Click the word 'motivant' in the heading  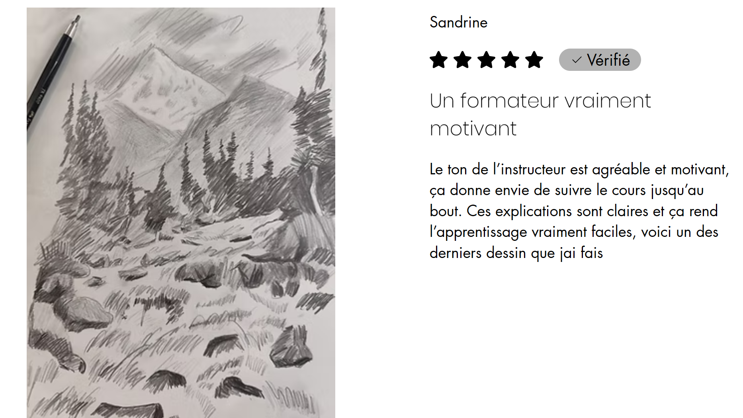[x=473, y=129]
